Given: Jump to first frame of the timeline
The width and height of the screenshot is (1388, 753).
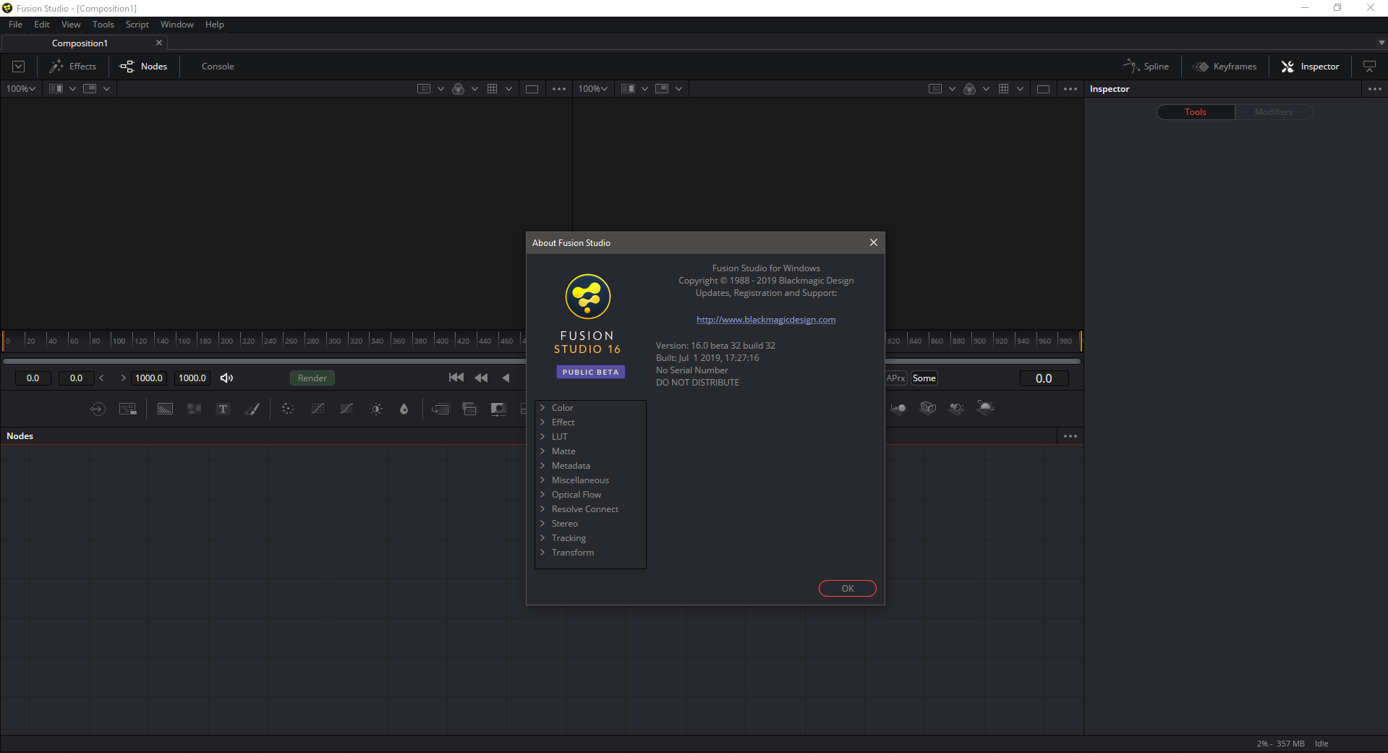Looking at the screenshot, I should pos(456,378).
